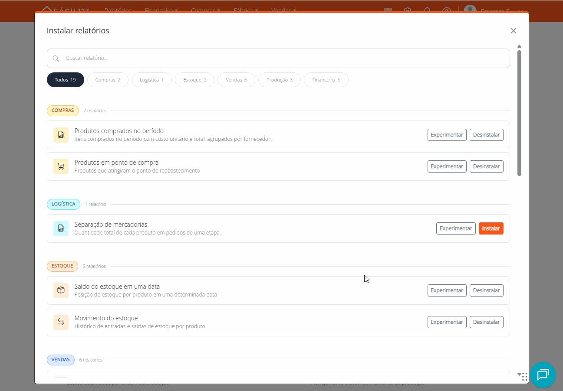Screen dimensions: 563x391
Task: Click the scroll-up arrow of the dialog
Action: pos(519,46)
